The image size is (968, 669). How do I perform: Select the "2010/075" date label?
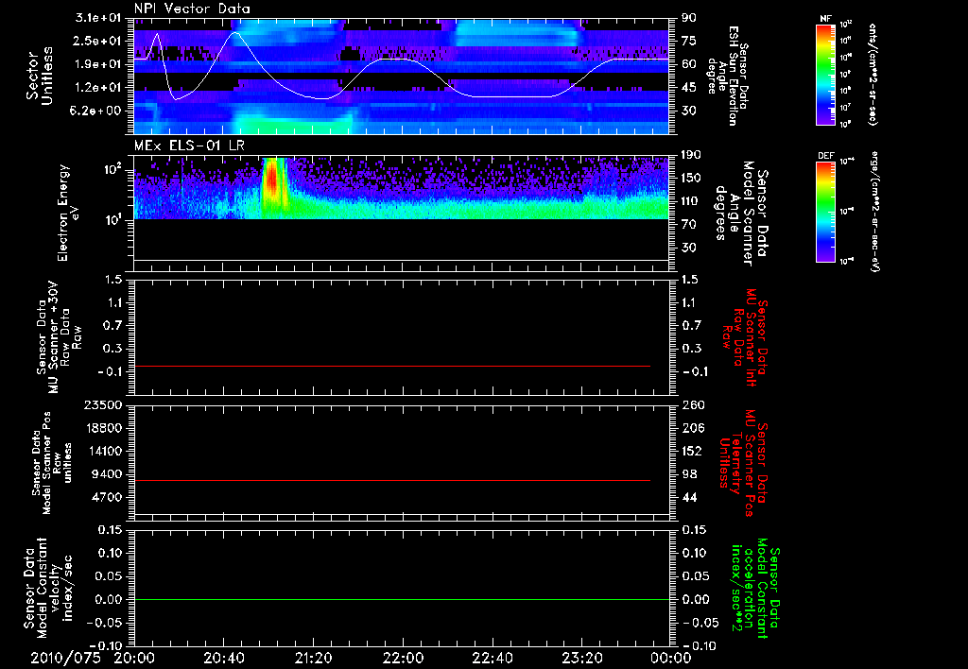coord(65,658)
